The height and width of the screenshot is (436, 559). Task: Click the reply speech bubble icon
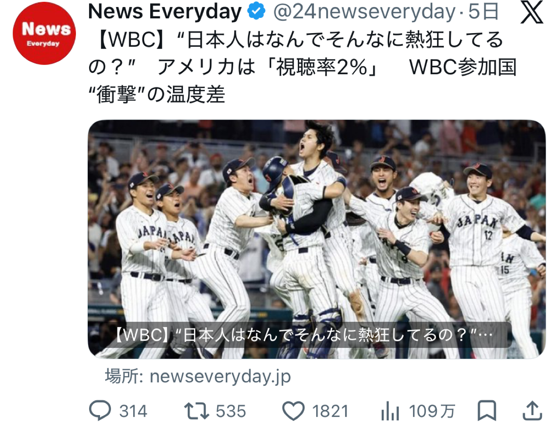tap(100, 411)
